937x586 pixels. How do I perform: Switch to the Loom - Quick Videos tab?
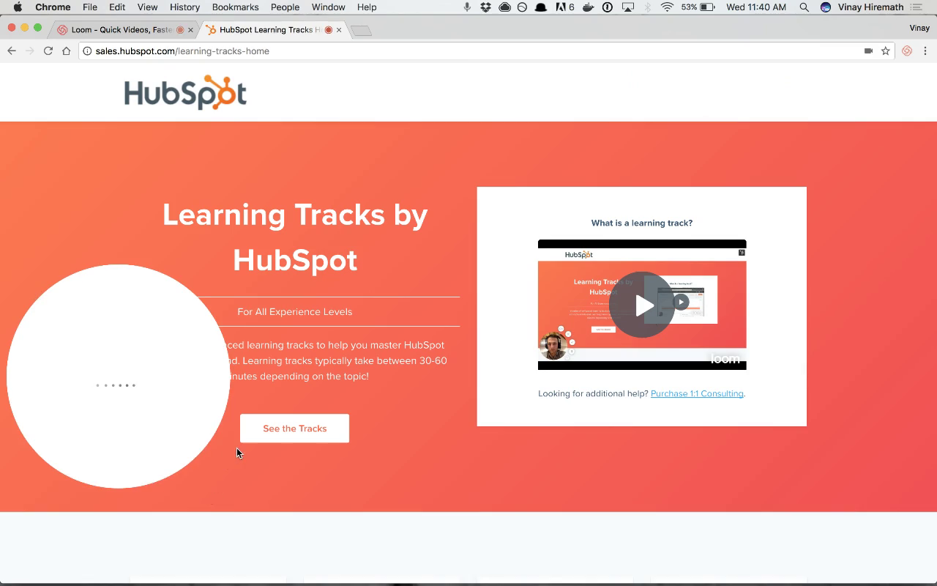[121, 30]
